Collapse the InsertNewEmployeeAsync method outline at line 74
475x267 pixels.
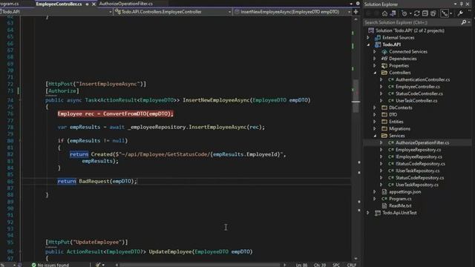point(20,100)
